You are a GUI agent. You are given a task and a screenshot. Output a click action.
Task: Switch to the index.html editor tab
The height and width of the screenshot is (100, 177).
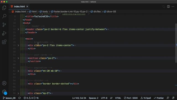coord(19,7)
